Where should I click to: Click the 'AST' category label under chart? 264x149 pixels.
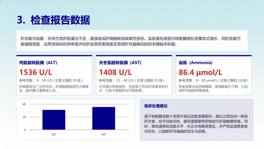pos(104,135)
